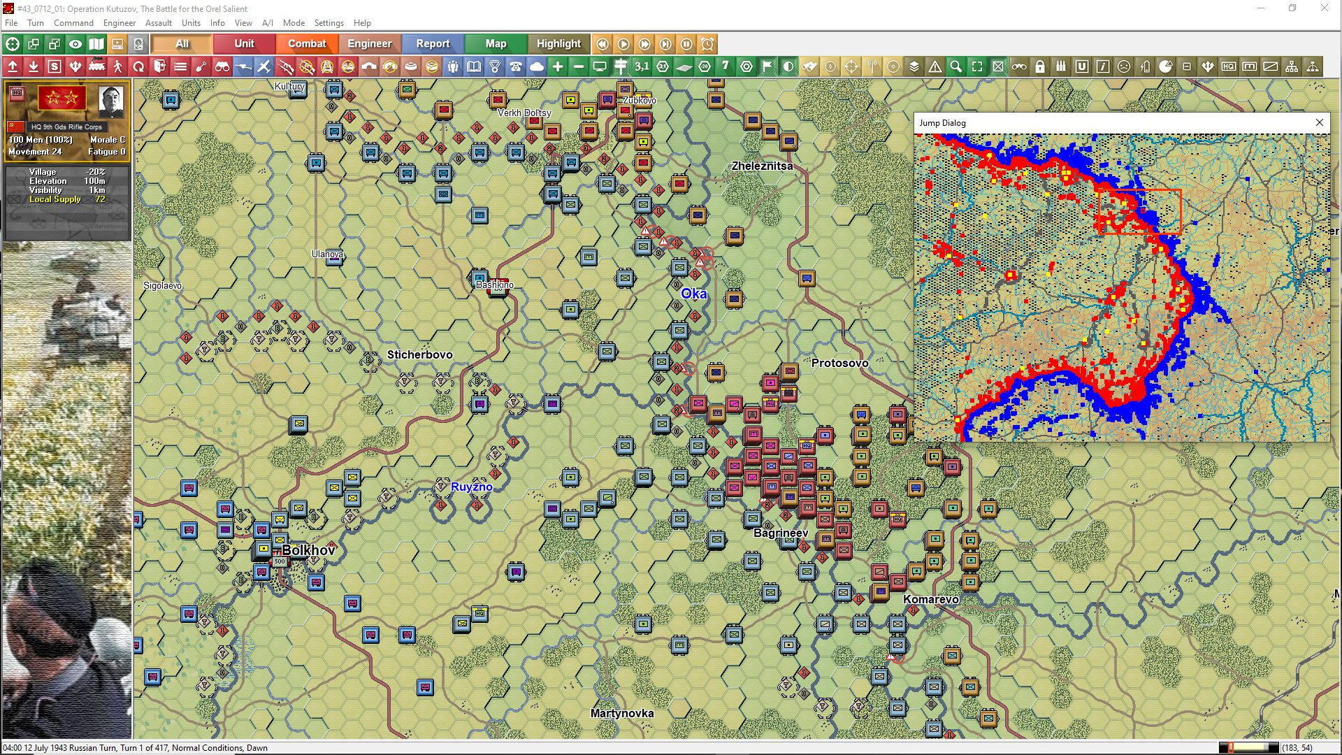Click the minus zoom-out button
1342x755 pixels.
click(578, 66)
